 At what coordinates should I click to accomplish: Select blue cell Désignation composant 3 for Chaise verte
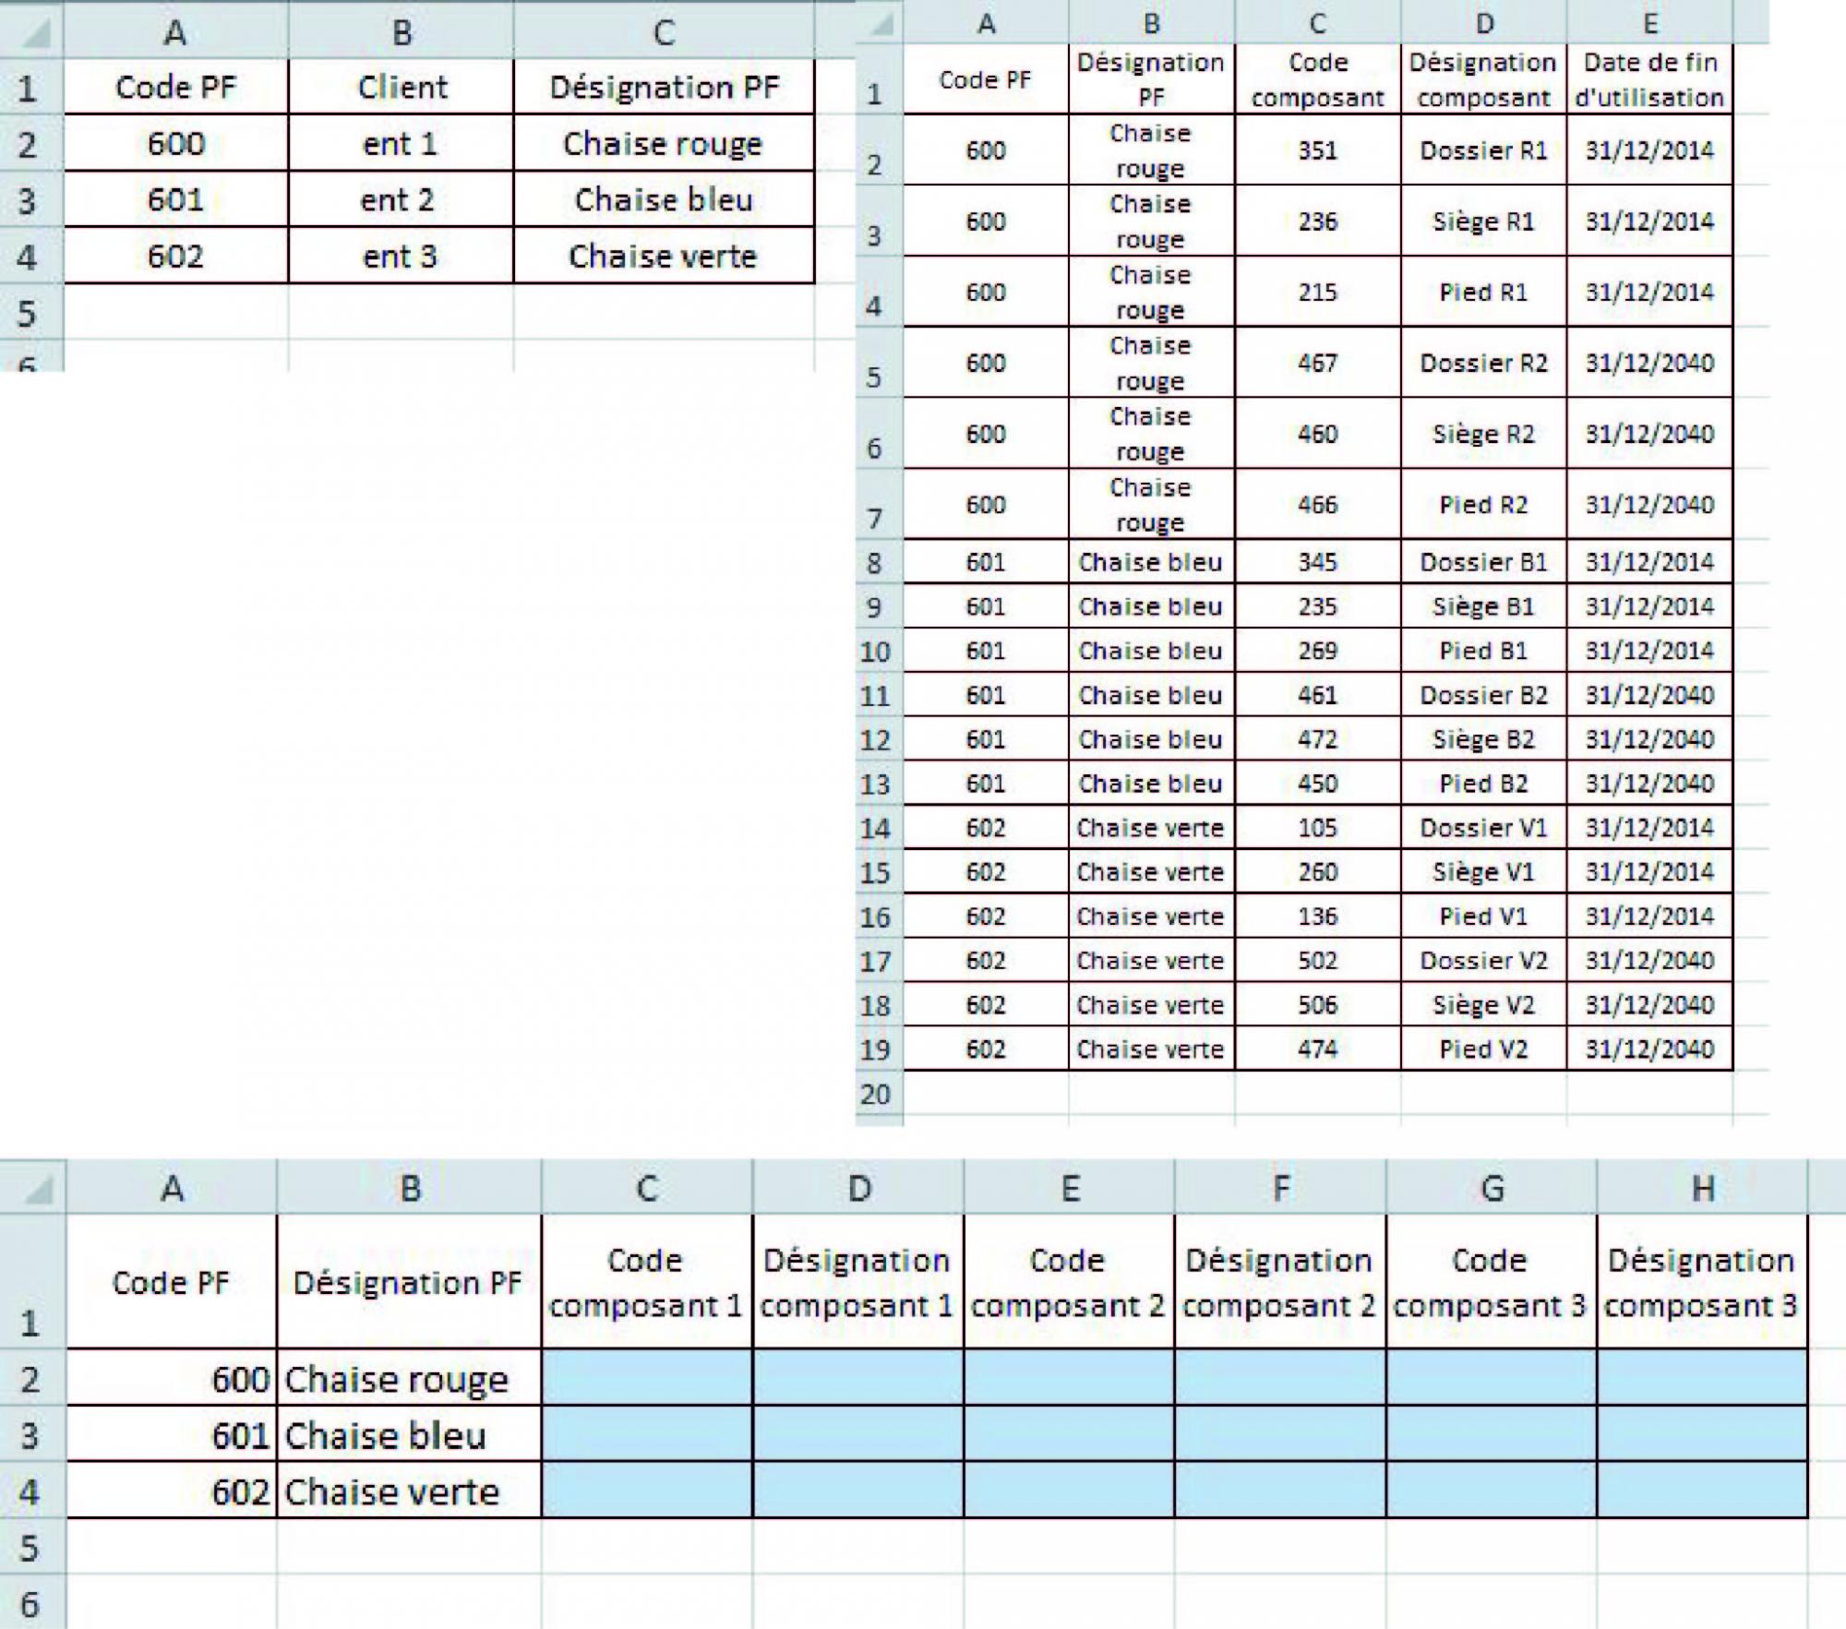1702,1491
